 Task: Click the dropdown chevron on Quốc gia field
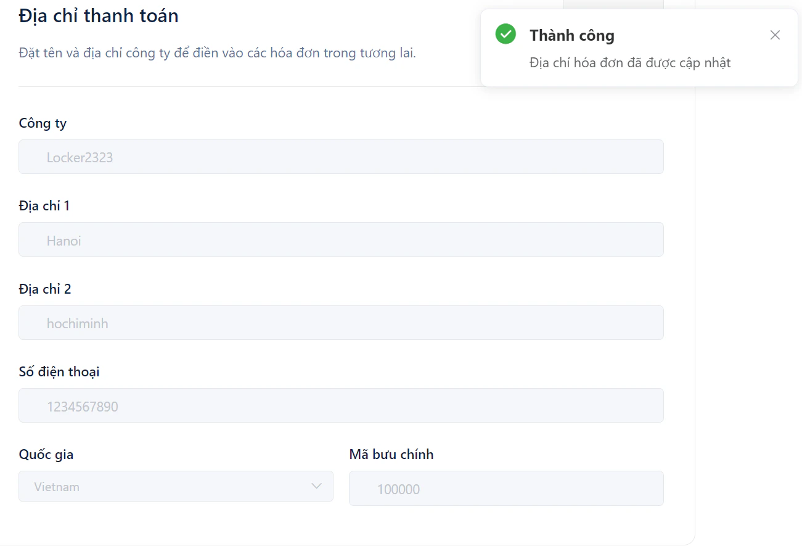point(317,486)
